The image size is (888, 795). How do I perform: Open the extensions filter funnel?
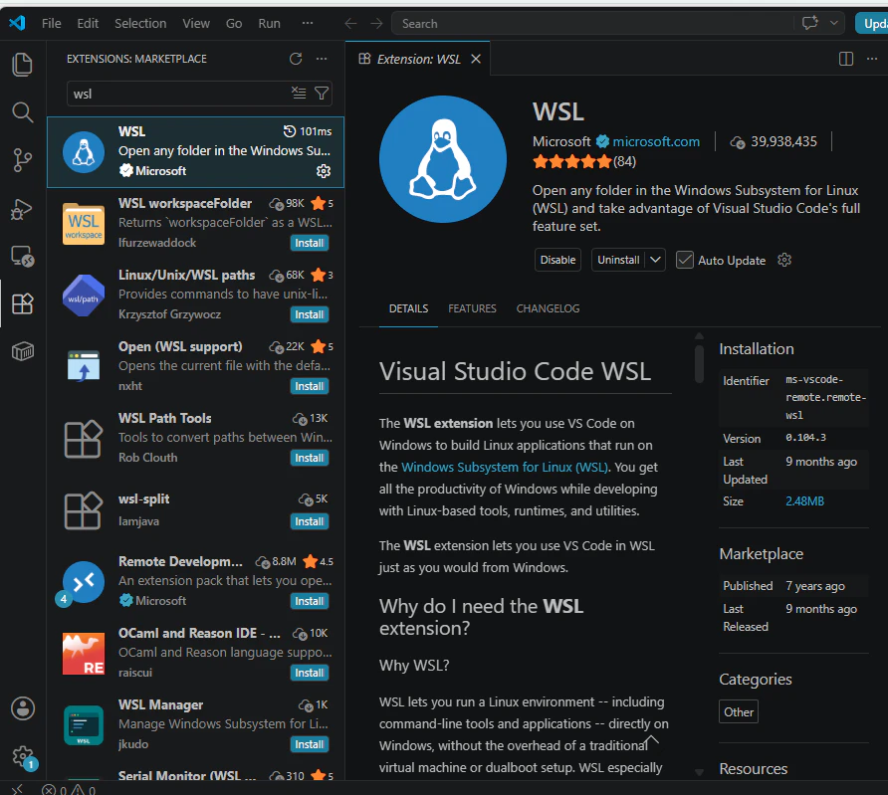[322, 93]
